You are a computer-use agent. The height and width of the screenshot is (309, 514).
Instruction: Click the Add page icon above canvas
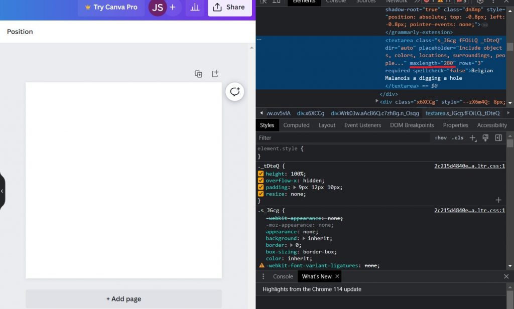coord(215,74)
